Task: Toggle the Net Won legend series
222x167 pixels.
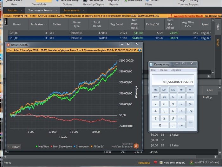Action: pos(42,146)
